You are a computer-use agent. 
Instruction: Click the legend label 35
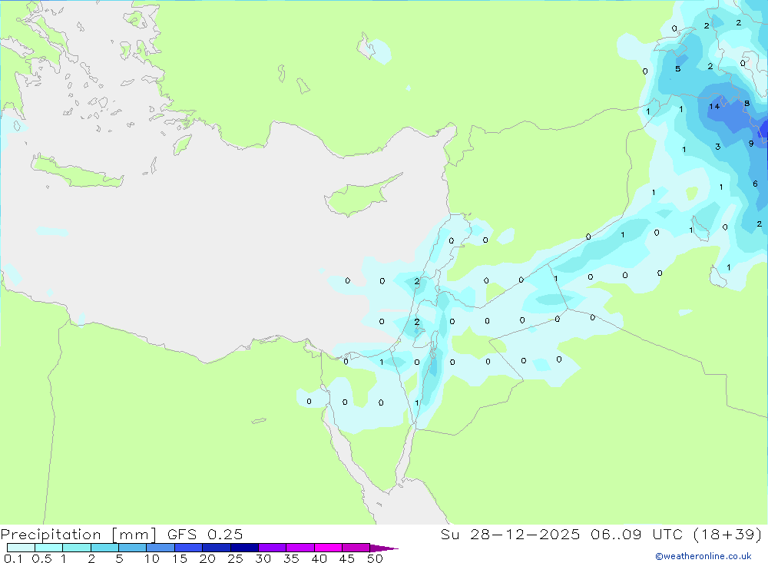tap(291, 558)
